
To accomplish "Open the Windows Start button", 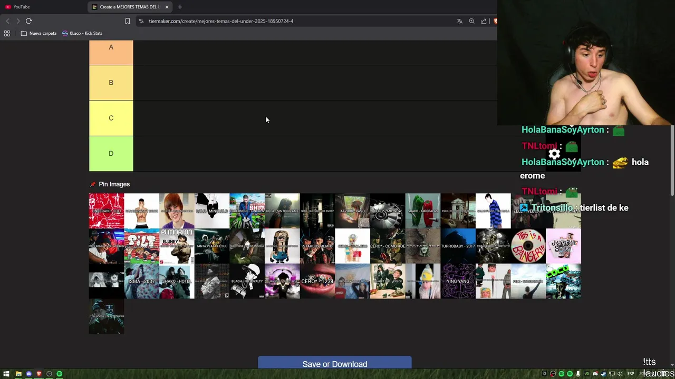I will point(6,374).
